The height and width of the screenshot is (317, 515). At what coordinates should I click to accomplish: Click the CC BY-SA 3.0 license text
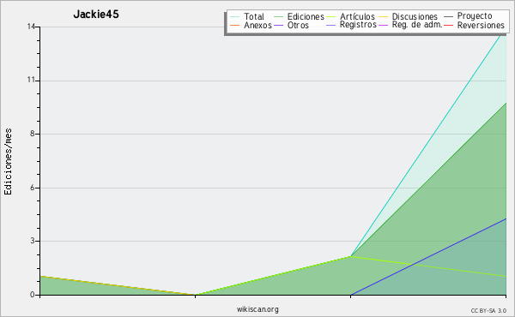488,311
